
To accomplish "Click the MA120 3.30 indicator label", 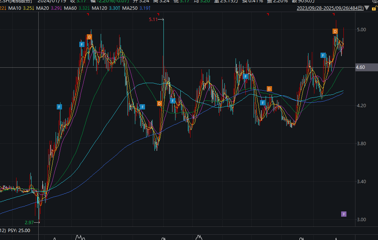I will click(106, 8).
